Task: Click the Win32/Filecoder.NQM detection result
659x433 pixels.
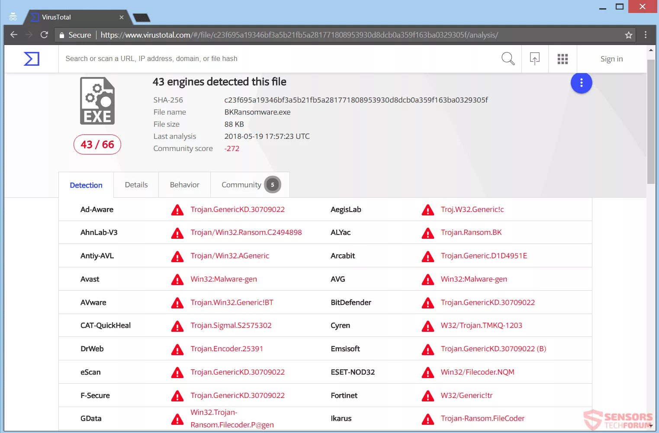Action: coord(478,372)
